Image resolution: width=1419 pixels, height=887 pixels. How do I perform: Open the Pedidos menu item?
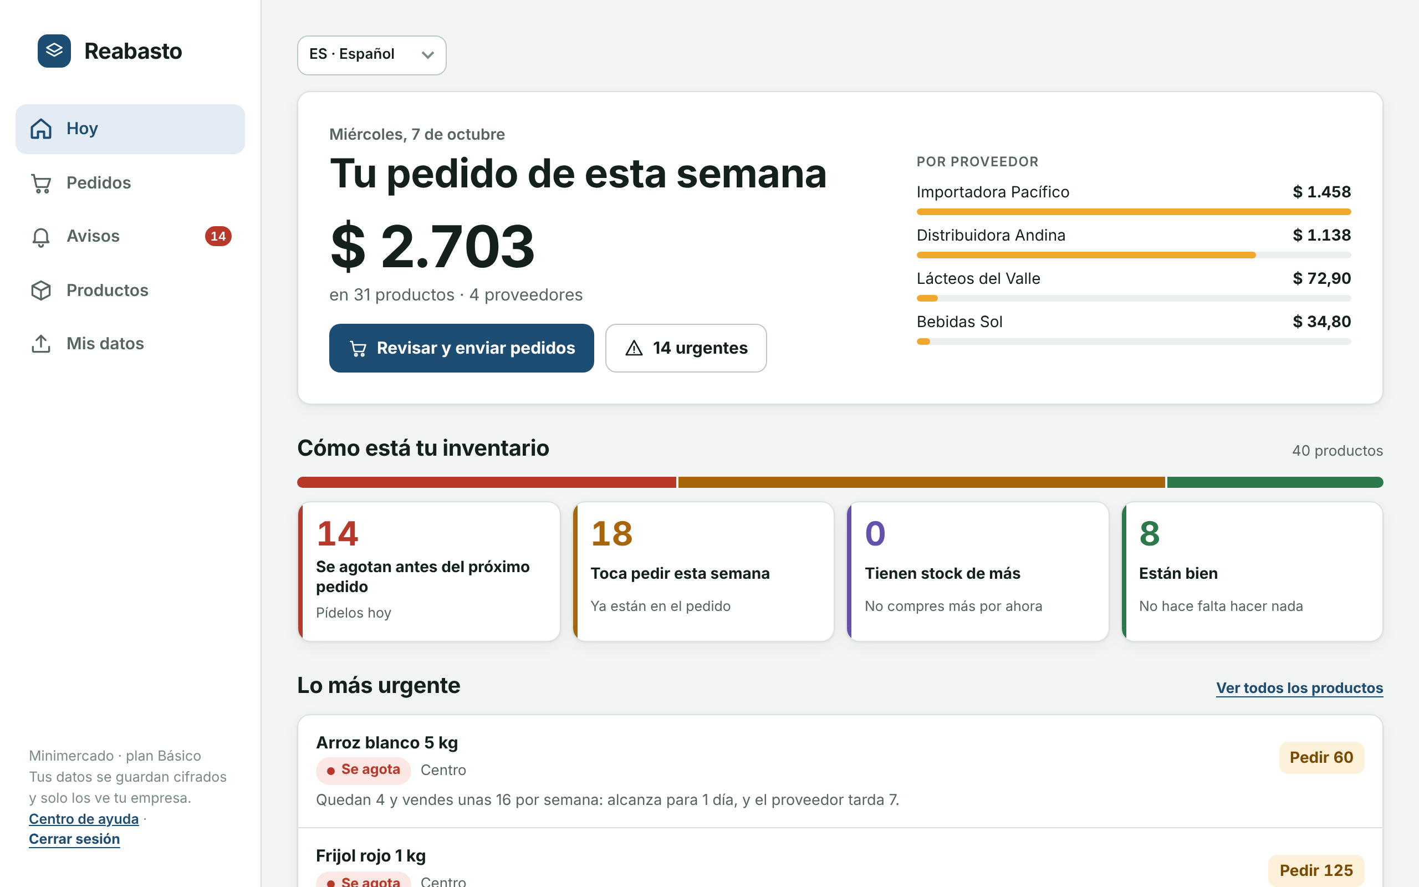pyautogui.click(x=130, y=183)
